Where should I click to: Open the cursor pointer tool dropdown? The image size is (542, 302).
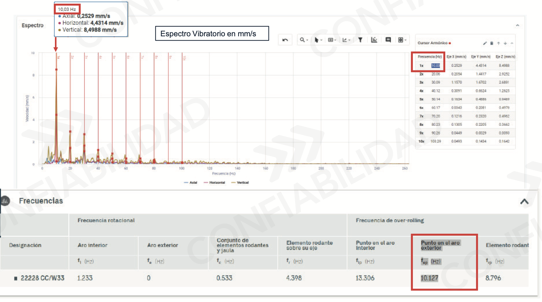pos(318,40)
